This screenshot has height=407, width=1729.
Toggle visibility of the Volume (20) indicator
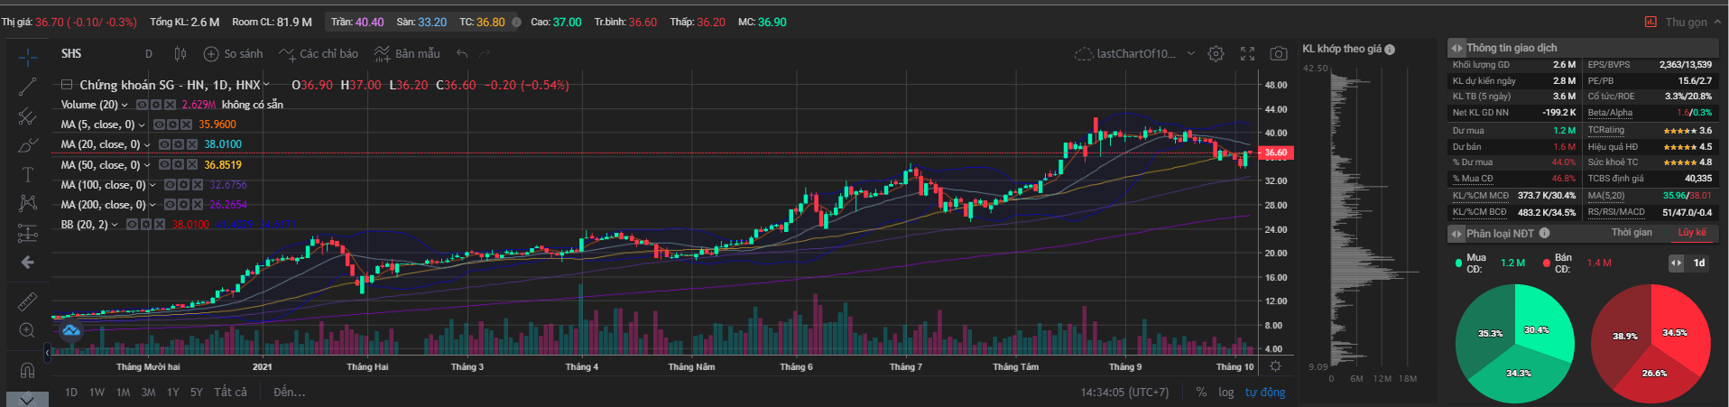click(x=142, y=105)
